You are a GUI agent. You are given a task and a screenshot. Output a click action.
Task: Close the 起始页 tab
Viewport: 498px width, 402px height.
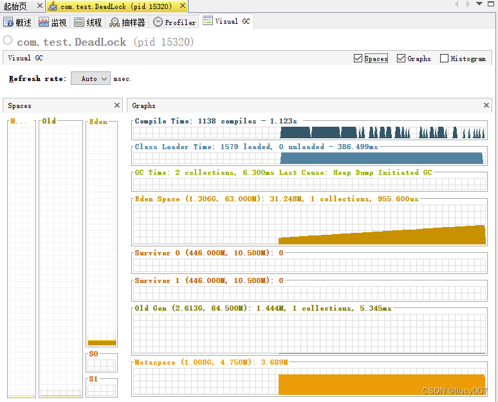pyautogui.click(x=40, y=5)
